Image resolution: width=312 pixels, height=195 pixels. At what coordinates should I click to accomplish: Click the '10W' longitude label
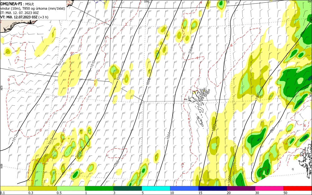pyautogui.click(x=146, y=2)
